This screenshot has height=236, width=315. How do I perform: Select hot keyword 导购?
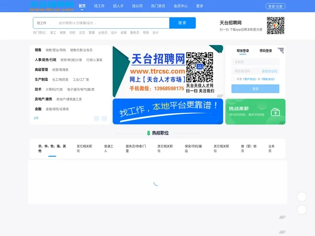click(x=146, y=33)
